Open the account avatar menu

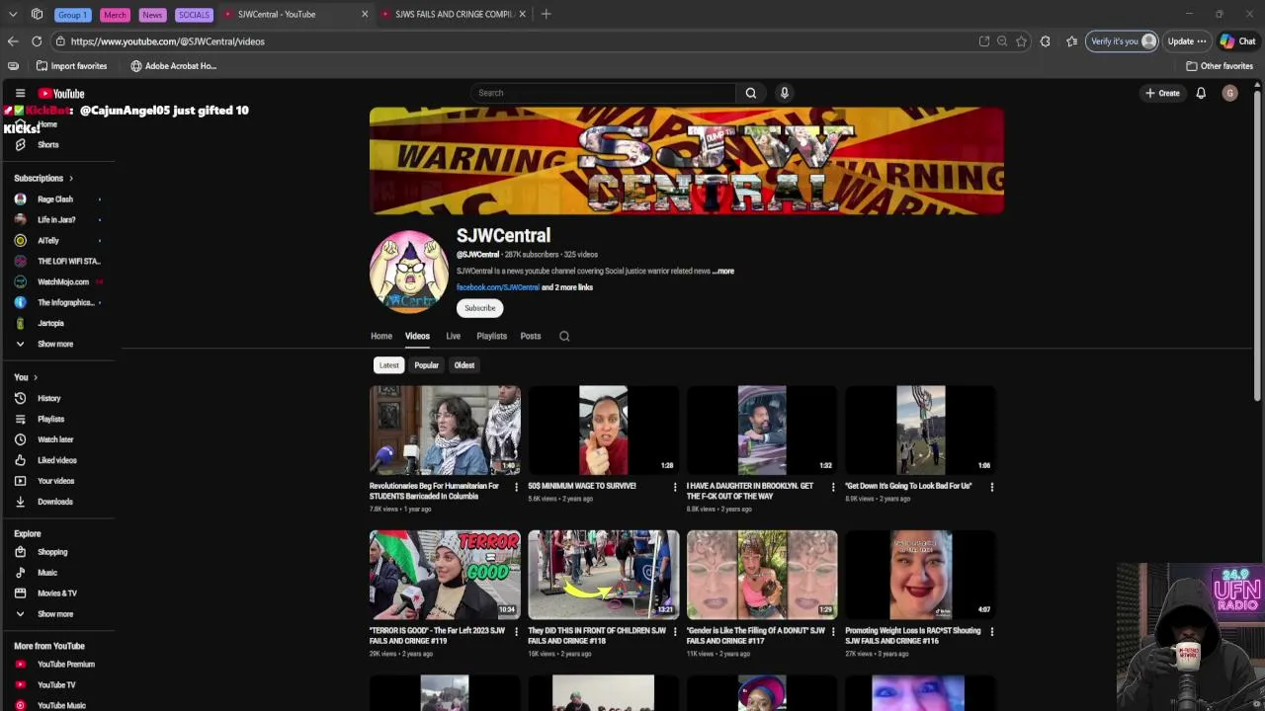click(x=1229, y=93)
